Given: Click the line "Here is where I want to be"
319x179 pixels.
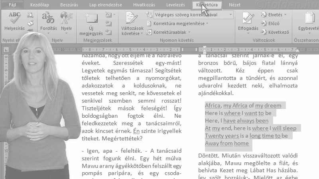Looking at the screenshot, I should [238, 113].
